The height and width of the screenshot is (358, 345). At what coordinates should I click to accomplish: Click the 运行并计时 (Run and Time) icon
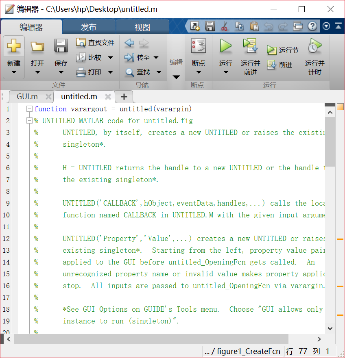coord(314,46)
